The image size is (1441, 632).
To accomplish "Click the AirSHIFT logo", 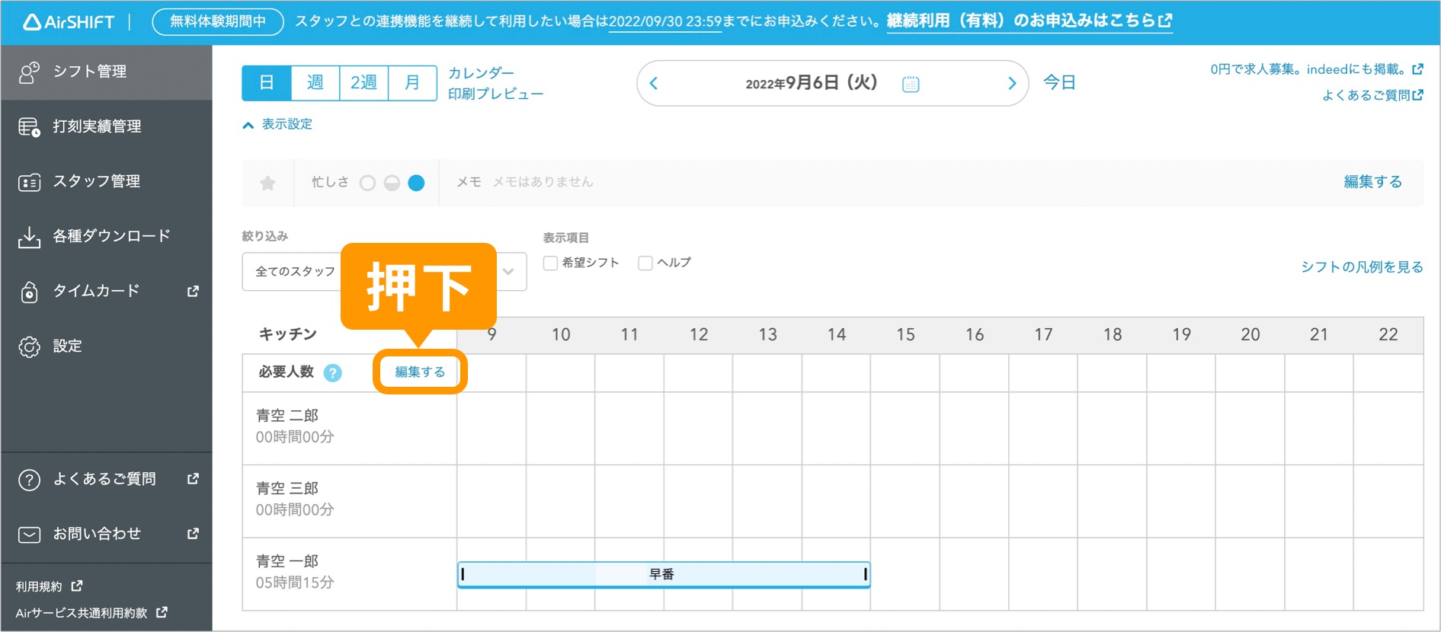I will coord(69,21).
